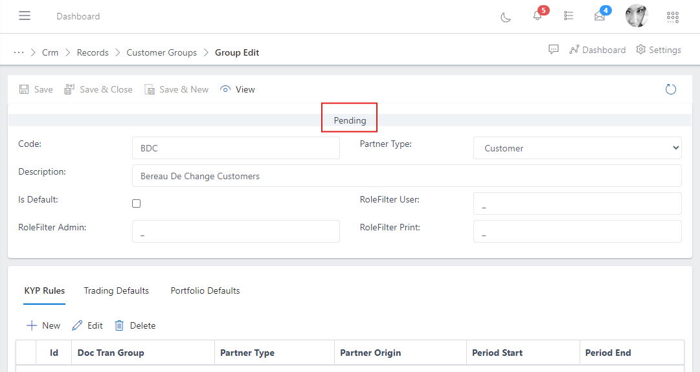Go to Records breadcrumb
Screen dimensions: 700x372
pyautogui.click(x=93, y=52)
